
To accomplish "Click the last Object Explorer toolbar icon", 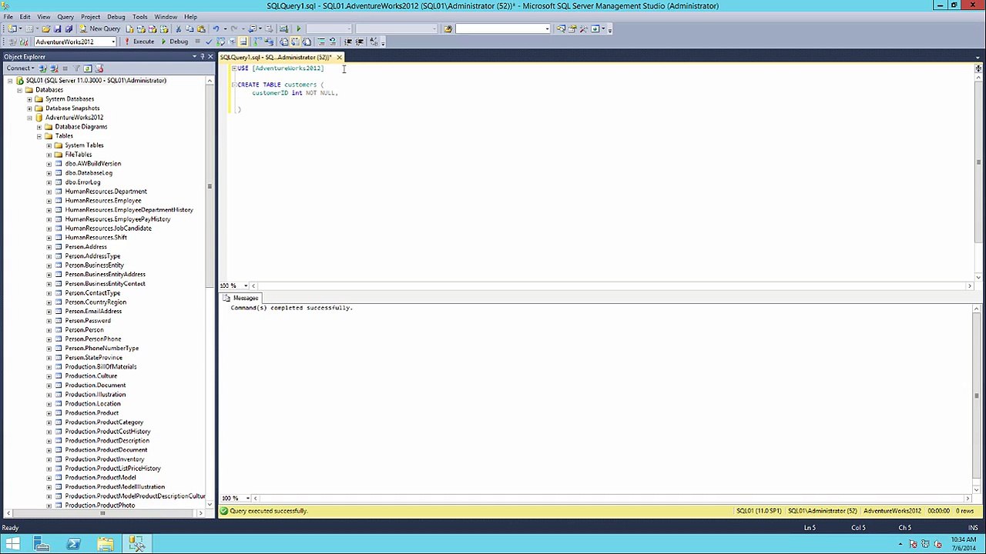I will point(99,68).
